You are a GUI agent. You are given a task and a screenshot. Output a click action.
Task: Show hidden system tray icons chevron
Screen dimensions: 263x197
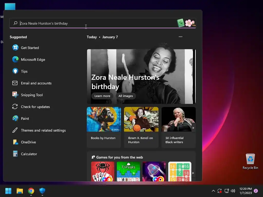tap(213, 191)
